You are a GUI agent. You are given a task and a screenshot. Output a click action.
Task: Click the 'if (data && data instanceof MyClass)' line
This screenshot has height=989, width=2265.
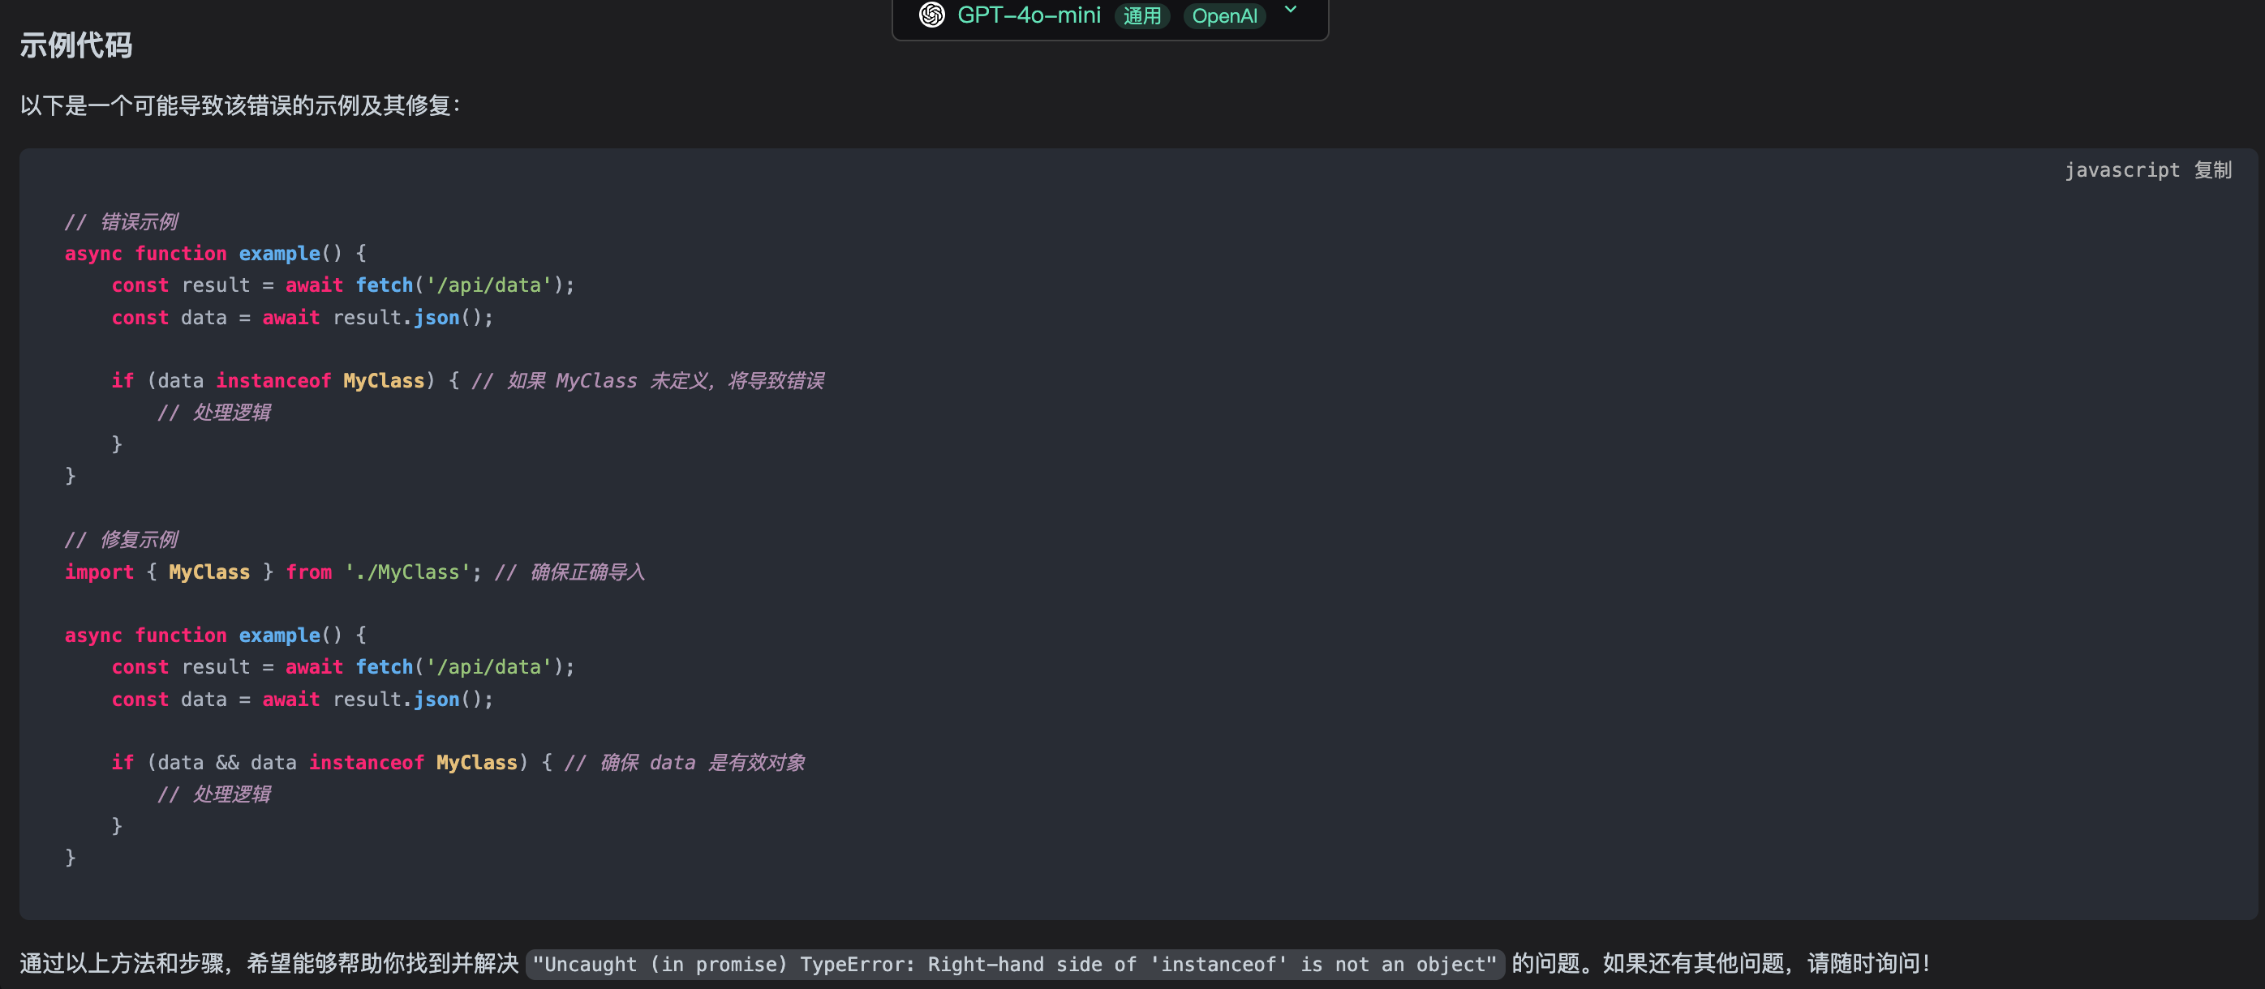tap(458, 762)
